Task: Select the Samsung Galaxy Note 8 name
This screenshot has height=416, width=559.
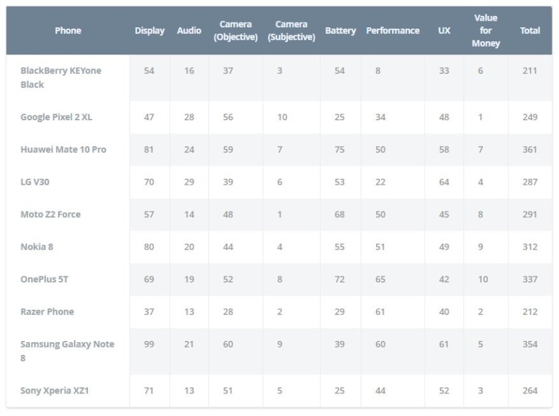Action: click(x=67, y=351)
